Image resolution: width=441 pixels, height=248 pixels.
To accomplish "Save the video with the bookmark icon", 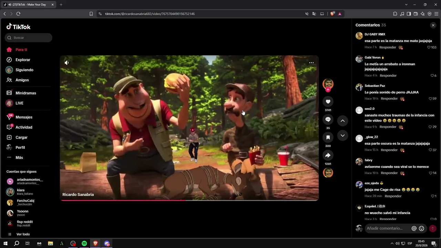I will (328, 137).
